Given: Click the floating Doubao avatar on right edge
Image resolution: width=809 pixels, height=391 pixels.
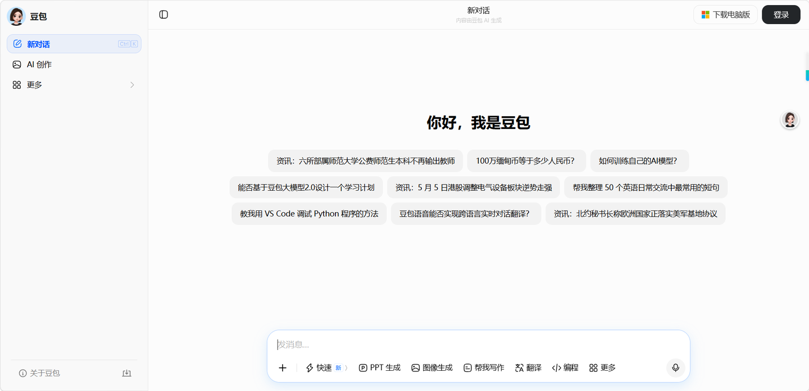Looking at the screenshot, I should pos(790,120).
